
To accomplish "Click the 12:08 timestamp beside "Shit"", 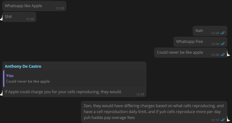I will pos(30,19).
